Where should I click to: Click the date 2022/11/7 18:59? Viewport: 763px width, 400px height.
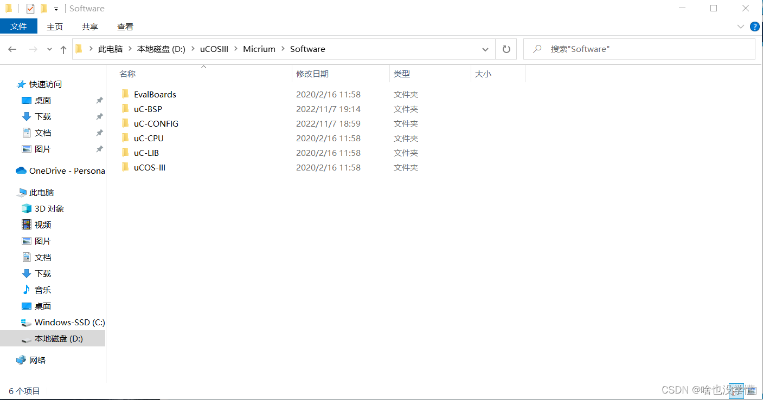point(328,123)
